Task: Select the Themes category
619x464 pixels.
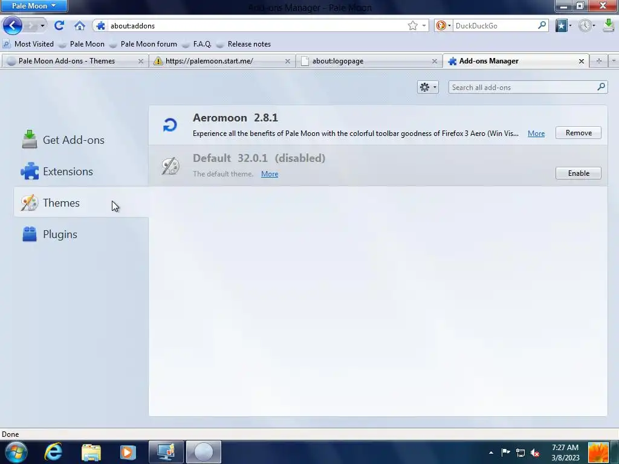Action: (x=81, y=203)
